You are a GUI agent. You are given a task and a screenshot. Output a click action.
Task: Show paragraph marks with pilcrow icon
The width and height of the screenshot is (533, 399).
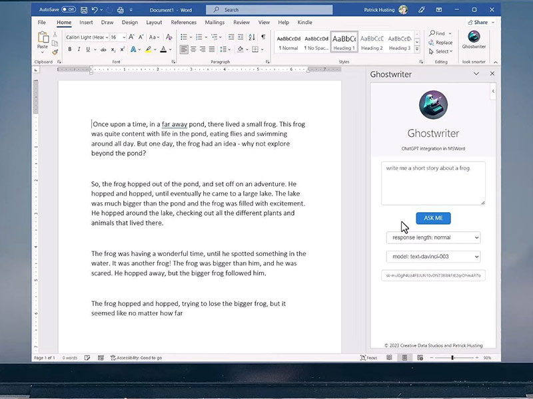coord(263,37)
